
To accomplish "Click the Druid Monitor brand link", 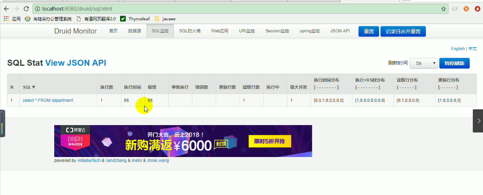I will tap(76, 31).
